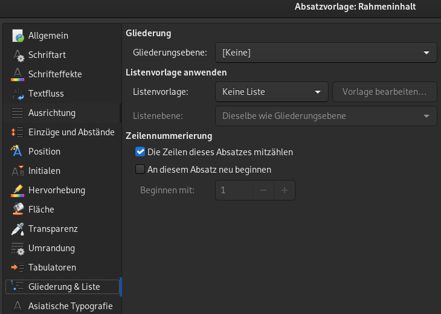
Task: Open Schrifteffekte via its icon
Action: click(x=18, y=74)
